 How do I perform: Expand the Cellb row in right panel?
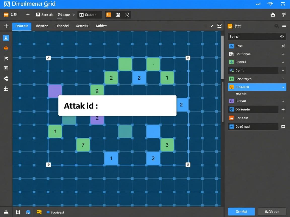[283, 71]
